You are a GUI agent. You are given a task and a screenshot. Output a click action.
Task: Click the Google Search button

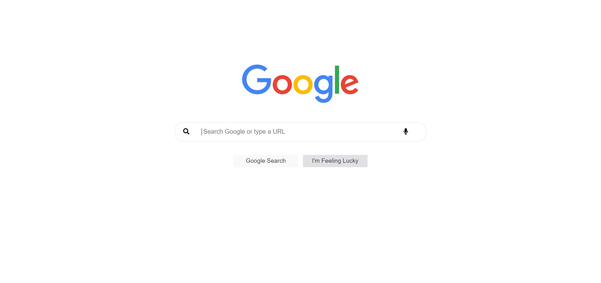coord(266,161)
